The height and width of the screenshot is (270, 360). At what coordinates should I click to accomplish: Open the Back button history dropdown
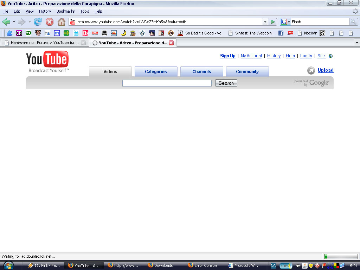[x=14, y=22]
